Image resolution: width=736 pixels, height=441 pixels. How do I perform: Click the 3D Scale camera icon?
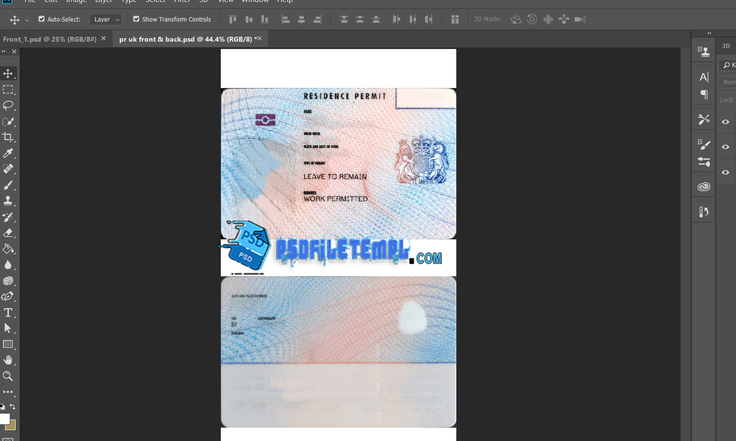tap(580, 20)
